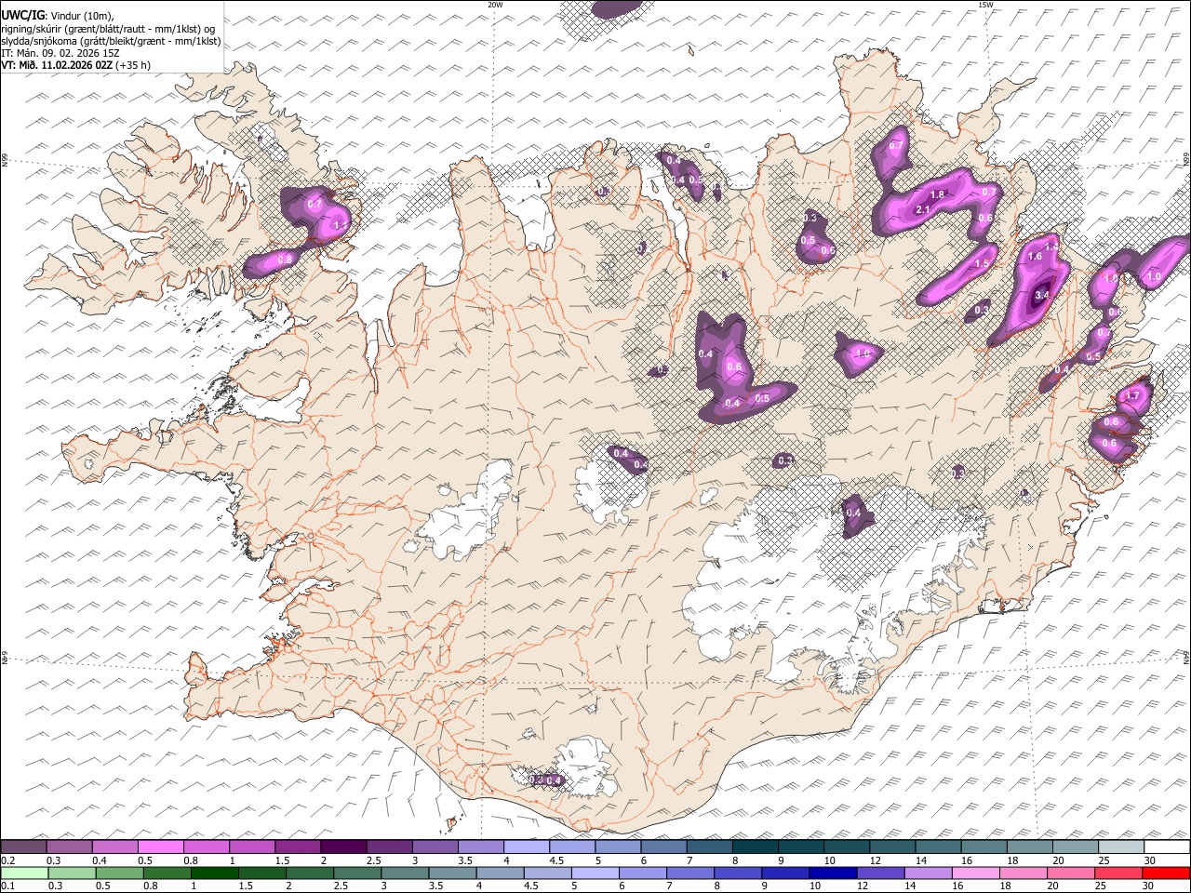This screenshot has height=893, width=1191.
Task: Click the '20W' longitude label
Action: pos(495,5)
